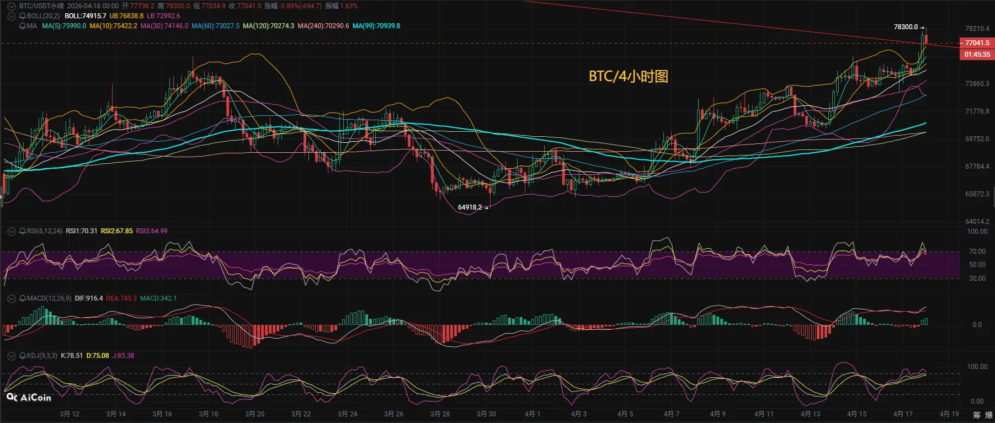This screenshot has width=995, height=423.
Task: Click the 01:45:35 candle countdown label
Action: pyautogui.click(x=977, y=55)
